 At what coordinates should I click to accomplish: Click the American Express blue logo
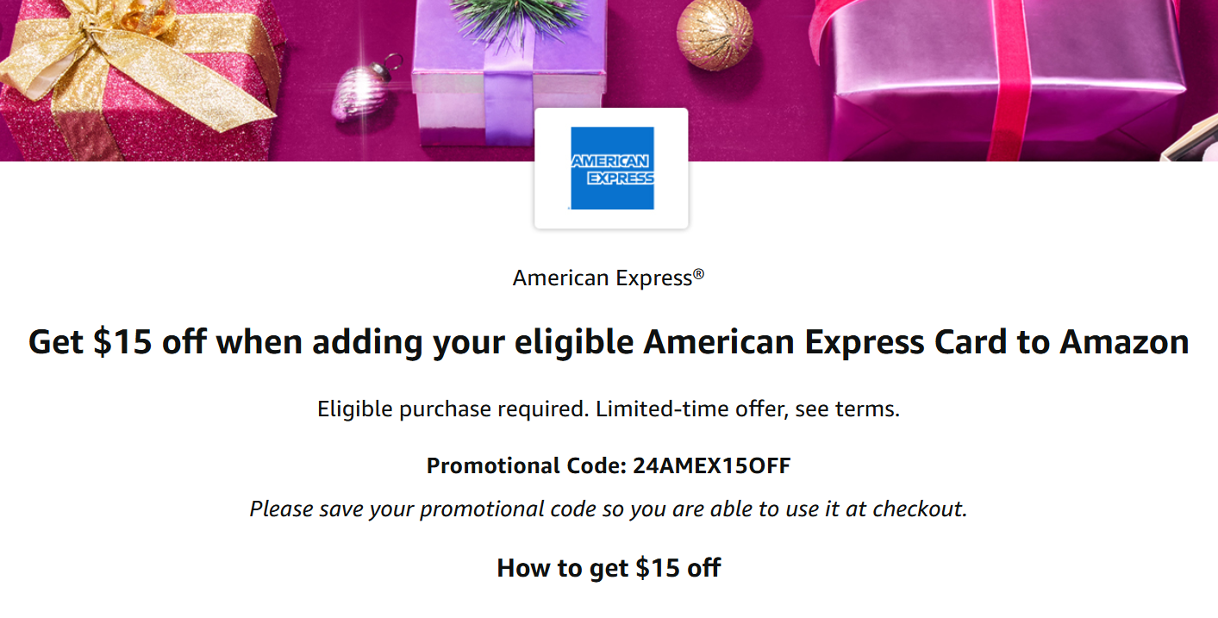[612, 168]
